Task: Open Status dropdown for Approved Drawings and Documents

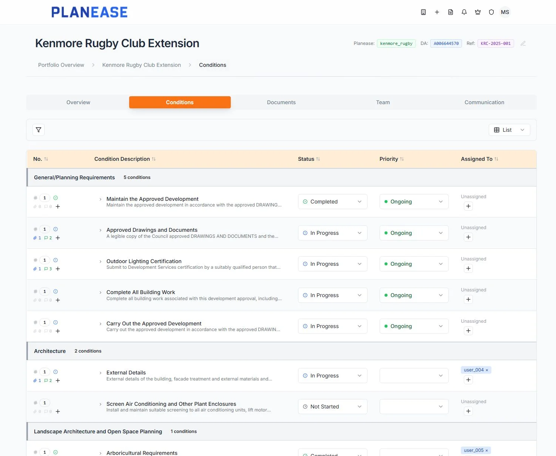Action: click(x=332, y=233)
